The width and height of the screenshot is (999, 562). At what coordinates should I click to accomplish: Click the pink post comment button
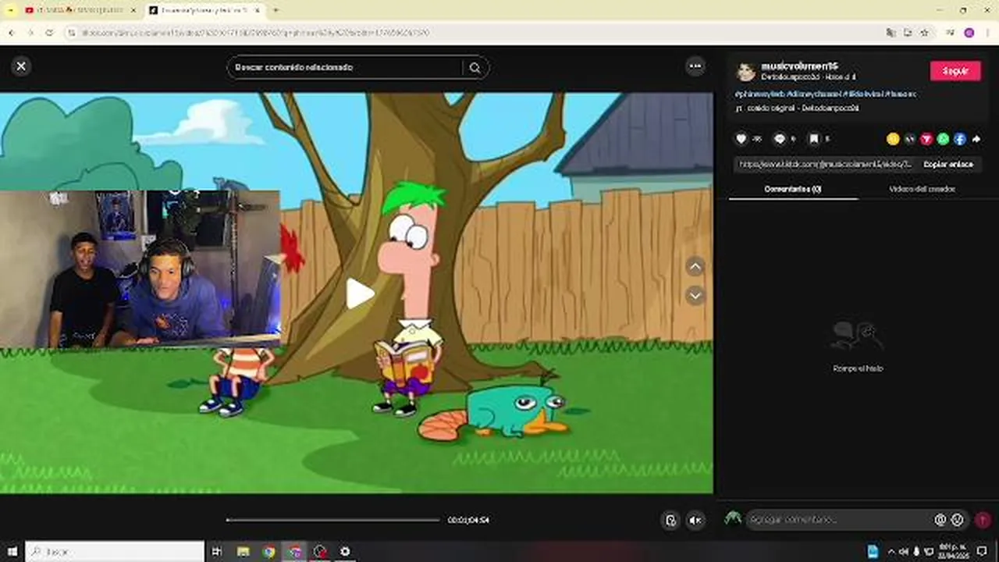pos(983,520)
